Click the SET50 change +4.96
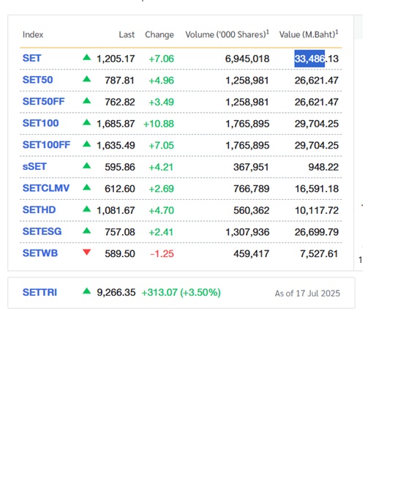This screenshot has width=417, height=478. [x=161, y=81]
